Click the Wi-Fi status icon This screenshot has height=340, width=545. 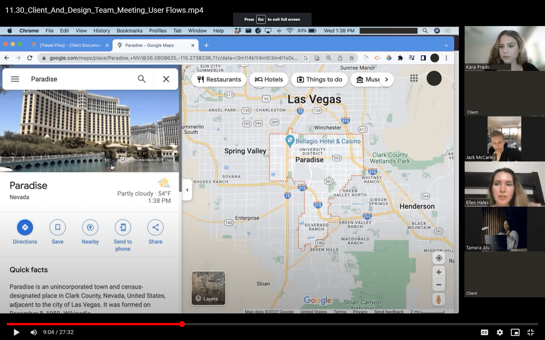290,31
